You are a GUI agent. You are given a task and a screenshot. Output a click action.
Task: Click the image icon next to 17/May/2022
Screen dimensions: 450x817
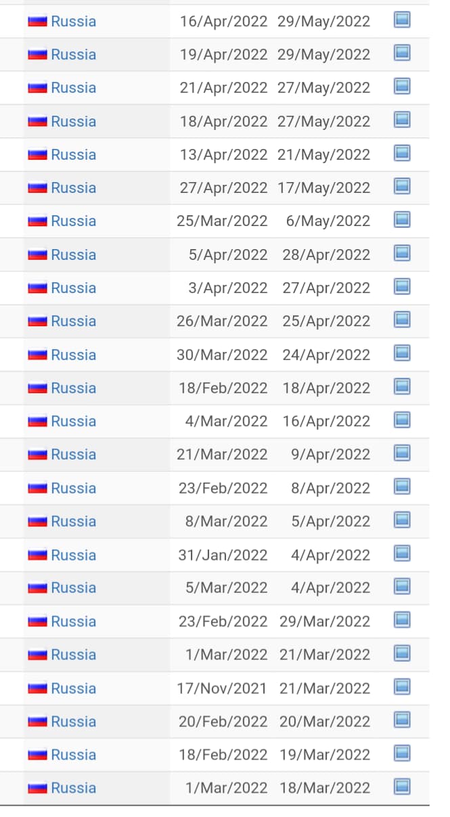click(x=402, y=187)
